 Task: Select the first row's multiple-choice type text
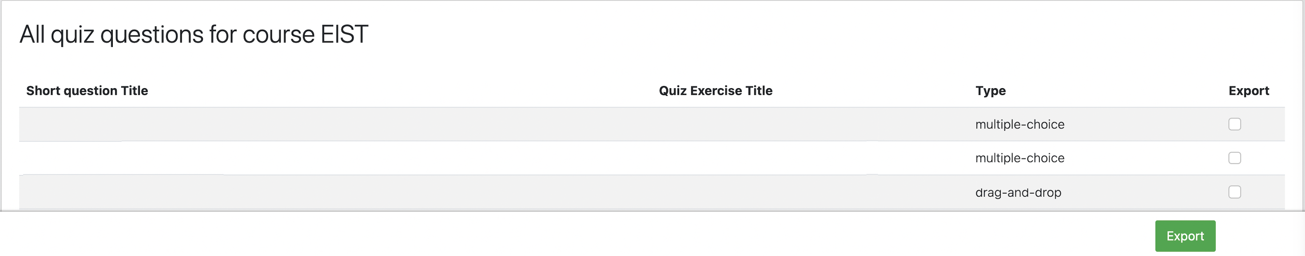click(x=1019, y=124)
